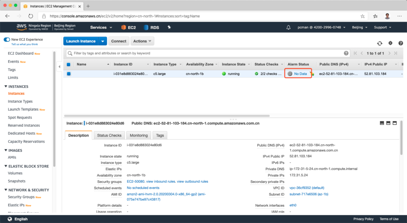Expand the Actions dropdown button
The width and height of the screenshot is (407, 223).
tap(142, 41)
